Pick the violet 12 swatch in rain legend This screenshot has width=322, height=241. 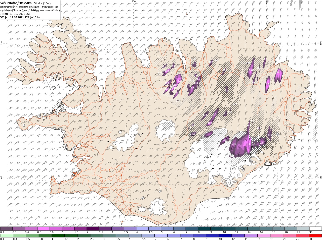238,236
